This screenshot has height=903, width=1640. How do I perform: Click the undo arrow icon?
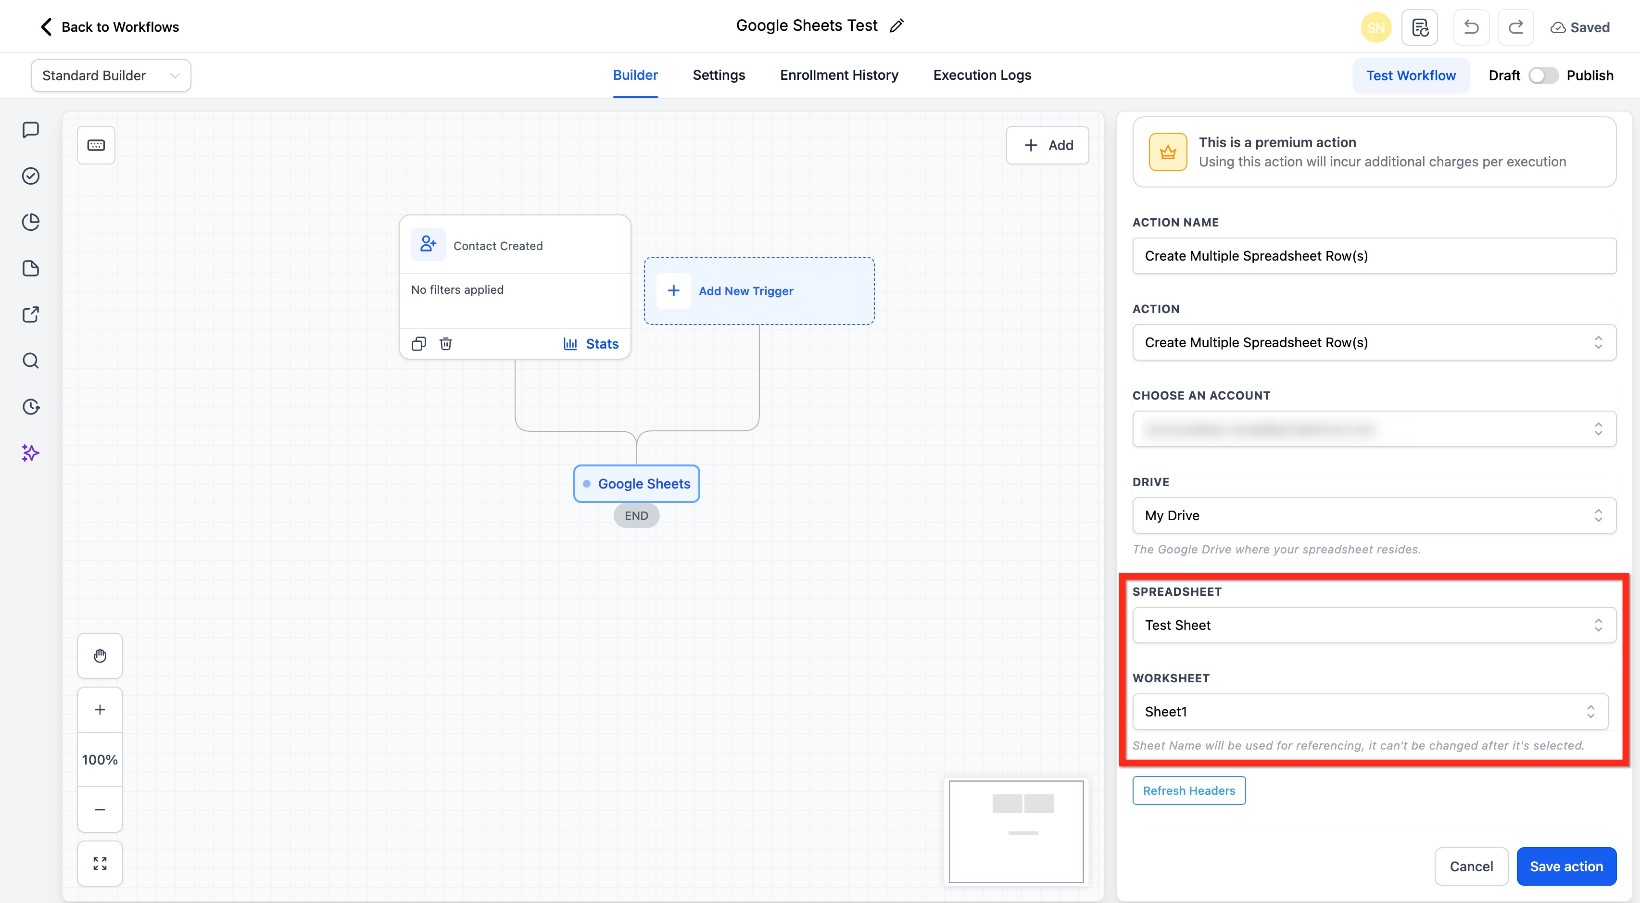1471,27
